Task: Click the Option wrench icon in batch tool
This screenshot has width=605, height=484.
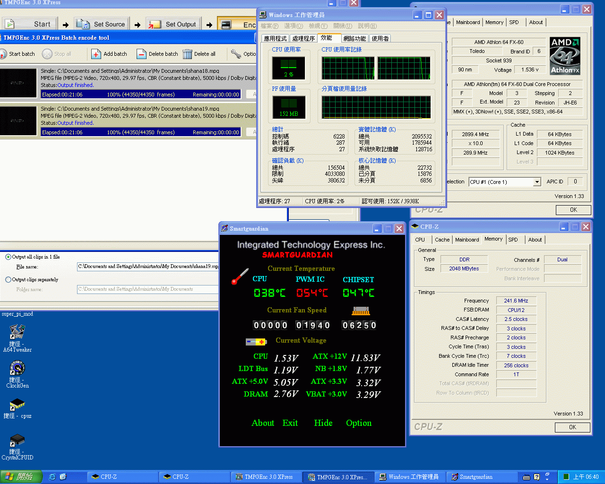Action: click(x=236, y=54)
